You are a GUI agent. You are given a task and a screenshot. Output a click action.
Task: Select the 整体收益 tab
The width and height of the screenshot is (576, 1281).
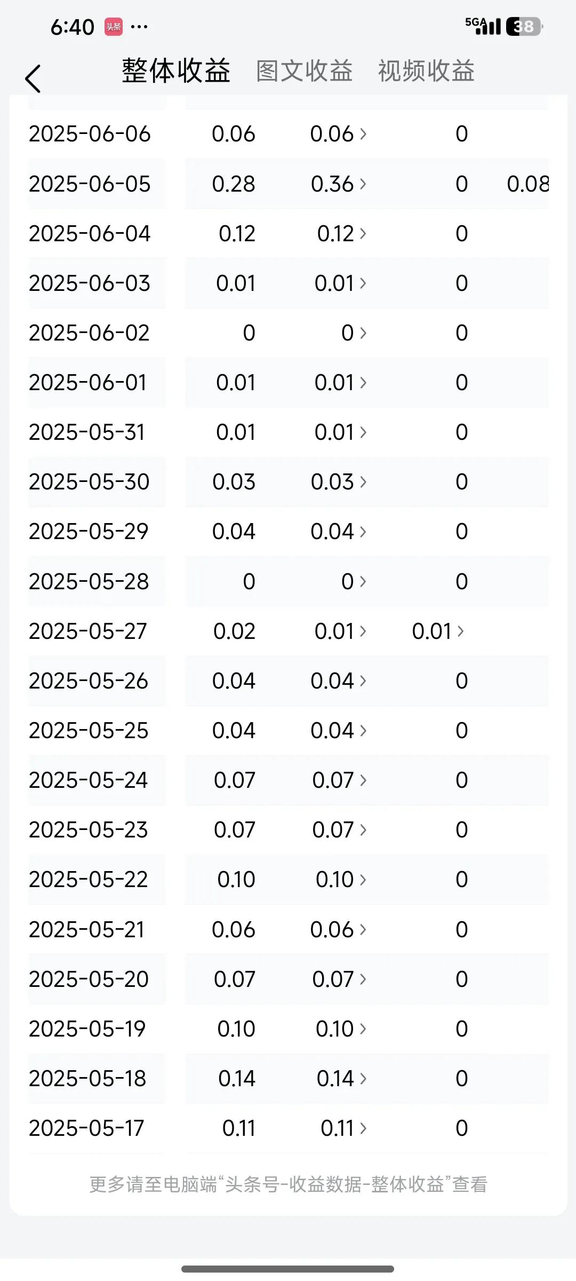[x=176, y=71]
